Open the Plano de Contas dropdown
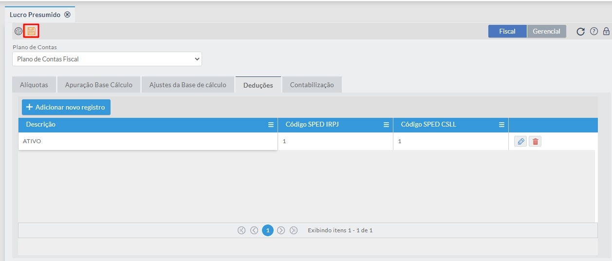612x261 pixels. pyautogui.click(x=107, y=59)
